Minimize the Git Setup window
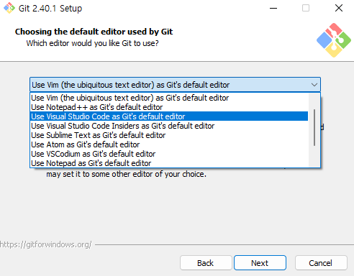The image size is (354, 276). (x=273, y=8)
